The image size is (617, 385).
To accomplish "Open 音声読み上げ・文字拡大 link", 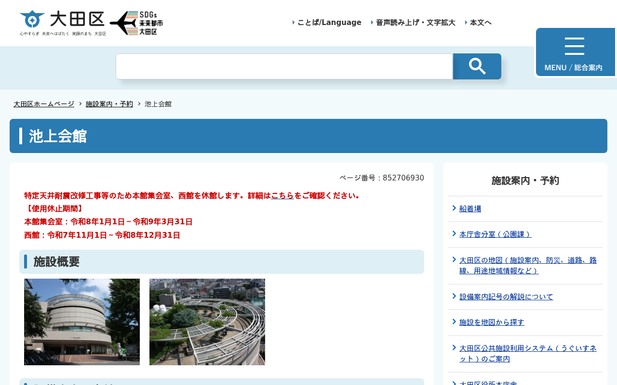I will pyautogui.click(x=416, y=23).
